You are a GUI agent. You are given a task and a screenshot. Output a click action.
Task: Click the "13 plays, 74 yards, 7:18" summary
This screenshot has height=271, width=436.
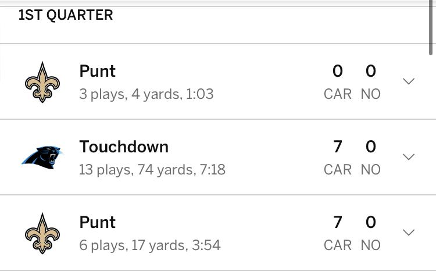tap(152, 169)
